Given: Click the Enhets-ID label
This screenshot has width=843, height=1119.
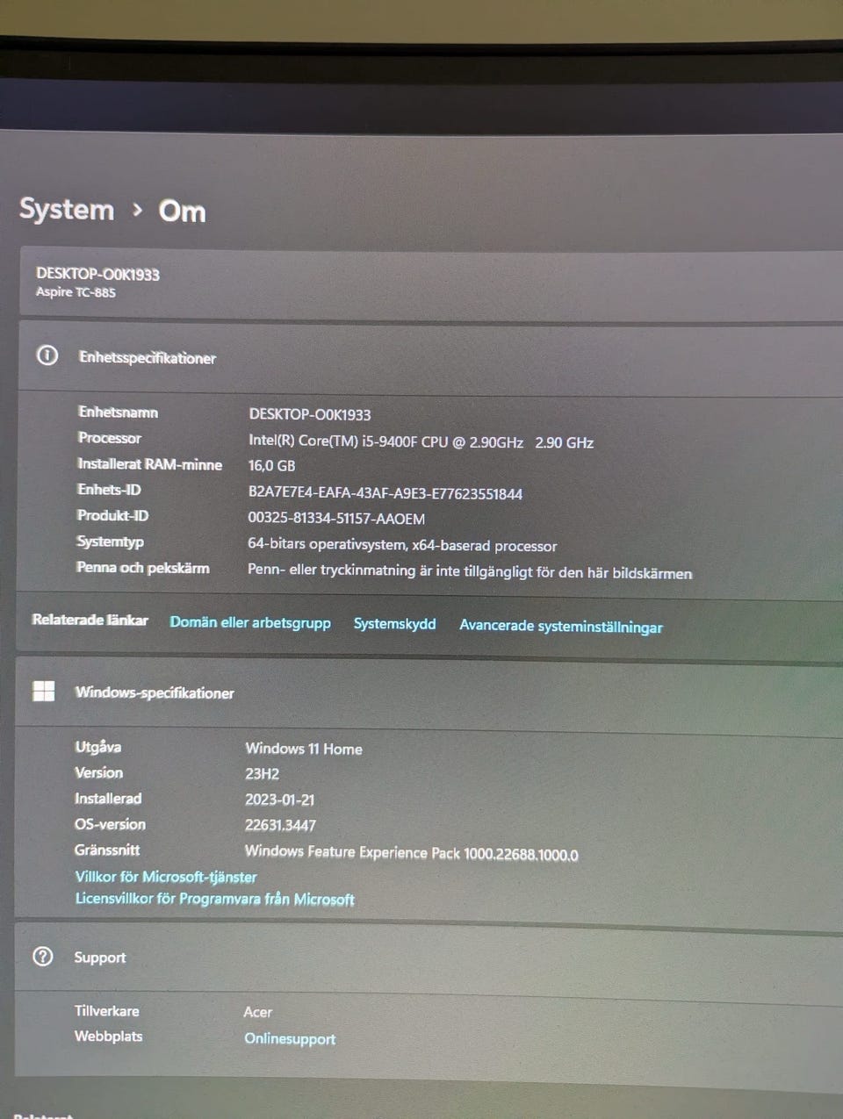Looking at the screenshot, I should [109, 490].
